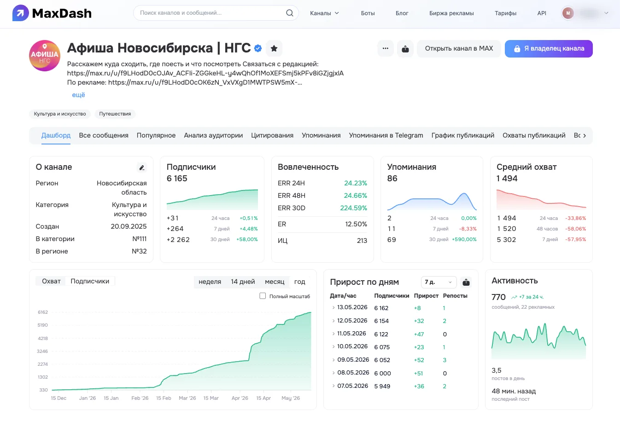The width and height of the screenshot is (620, 421).
Task: Click the +52 growth value
Action: 419,360
